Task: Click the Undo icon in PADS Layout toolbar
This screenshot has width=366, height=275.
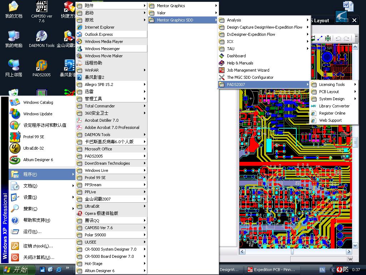Action: pyautogui.click(x=338, y=38)
